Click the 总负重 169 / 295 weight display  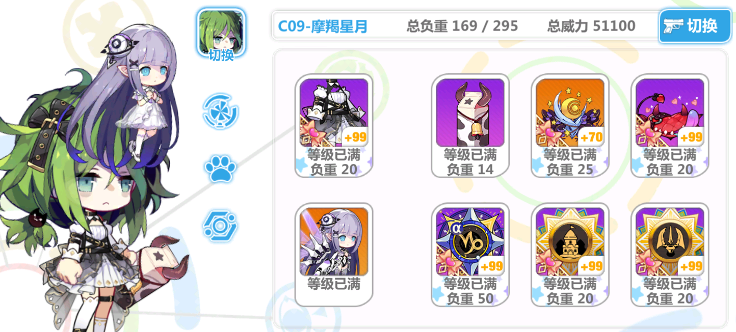click(x=462, y=25)
